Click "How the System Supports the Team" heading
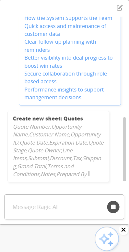The height and width of the screenshot is (252, 129). pos(68,18)
